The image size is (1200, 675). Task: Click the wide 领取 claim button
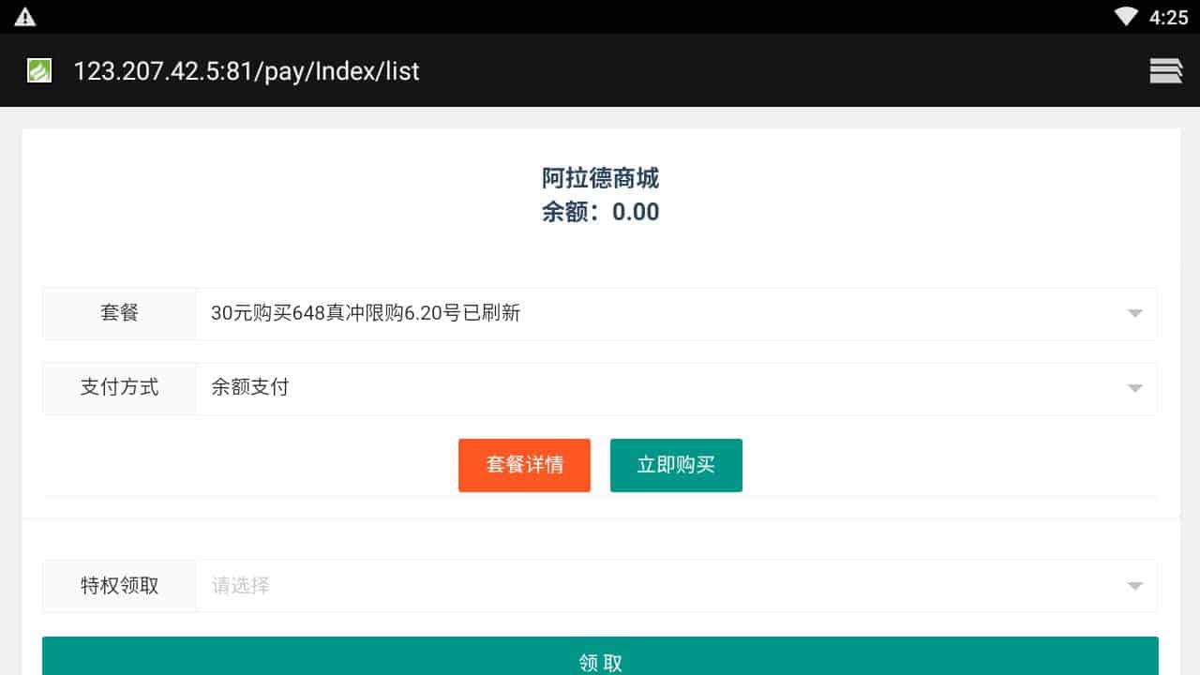pyautogui.click(x=600, y=658)
